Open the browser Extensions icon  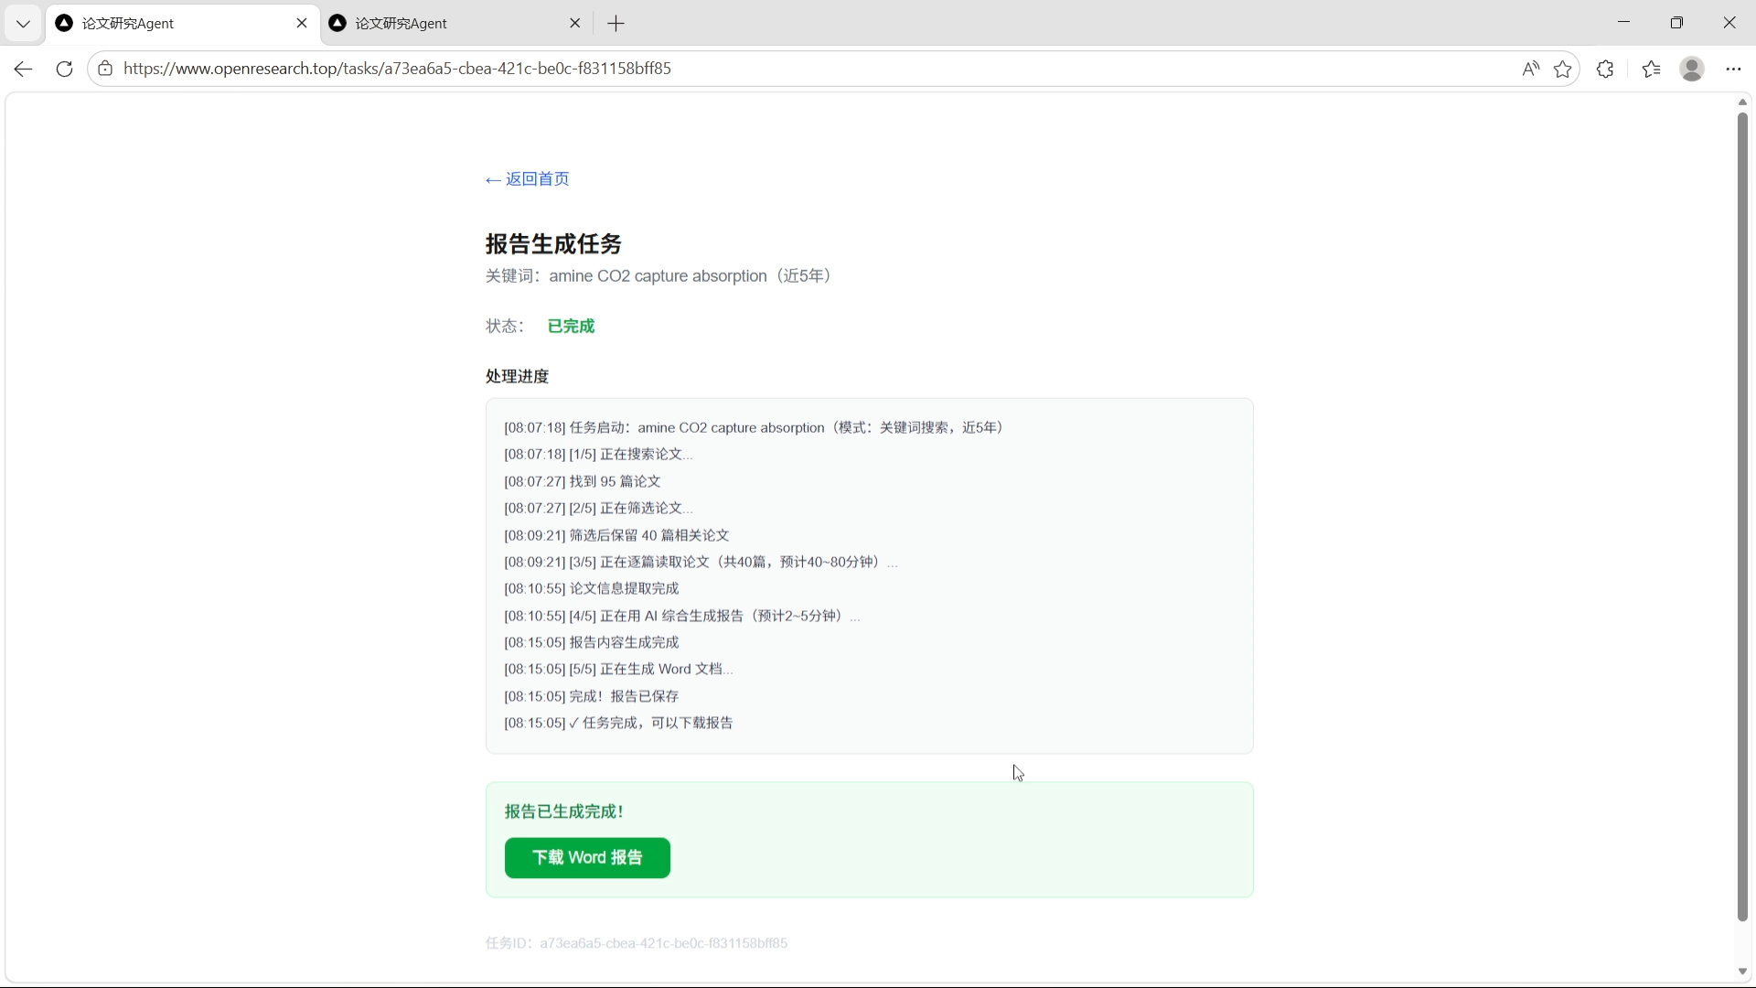pos(1605,69)
